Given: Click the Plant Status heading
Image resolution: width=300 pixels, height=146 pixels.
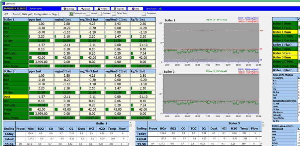Looking at the screenshot, I should (x=278, y=118).
